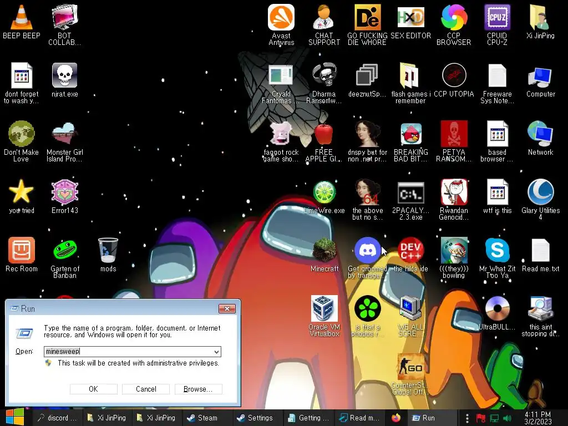Switch to the discord taskbar item
Viewport: 568px width, 426px height.
pyautogui.click(x=58, y=418)
